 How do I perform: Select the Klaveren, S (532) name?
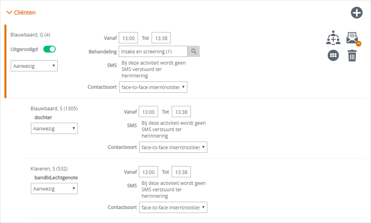(x=49, y=168)
